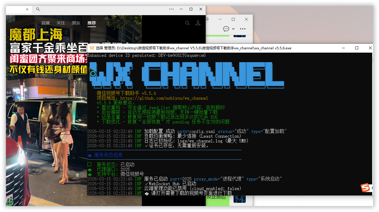Switch to the 关注 tab
Image resolution: width=379 pixels, height=212 pixels.
click(61, 23)
